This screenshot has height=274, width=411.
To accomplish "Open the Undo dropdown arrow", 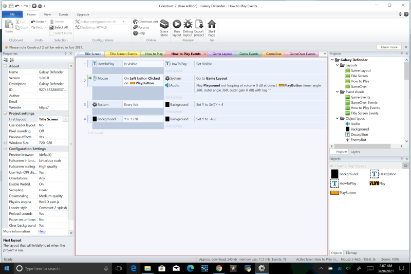I will (x=46, y=22).
